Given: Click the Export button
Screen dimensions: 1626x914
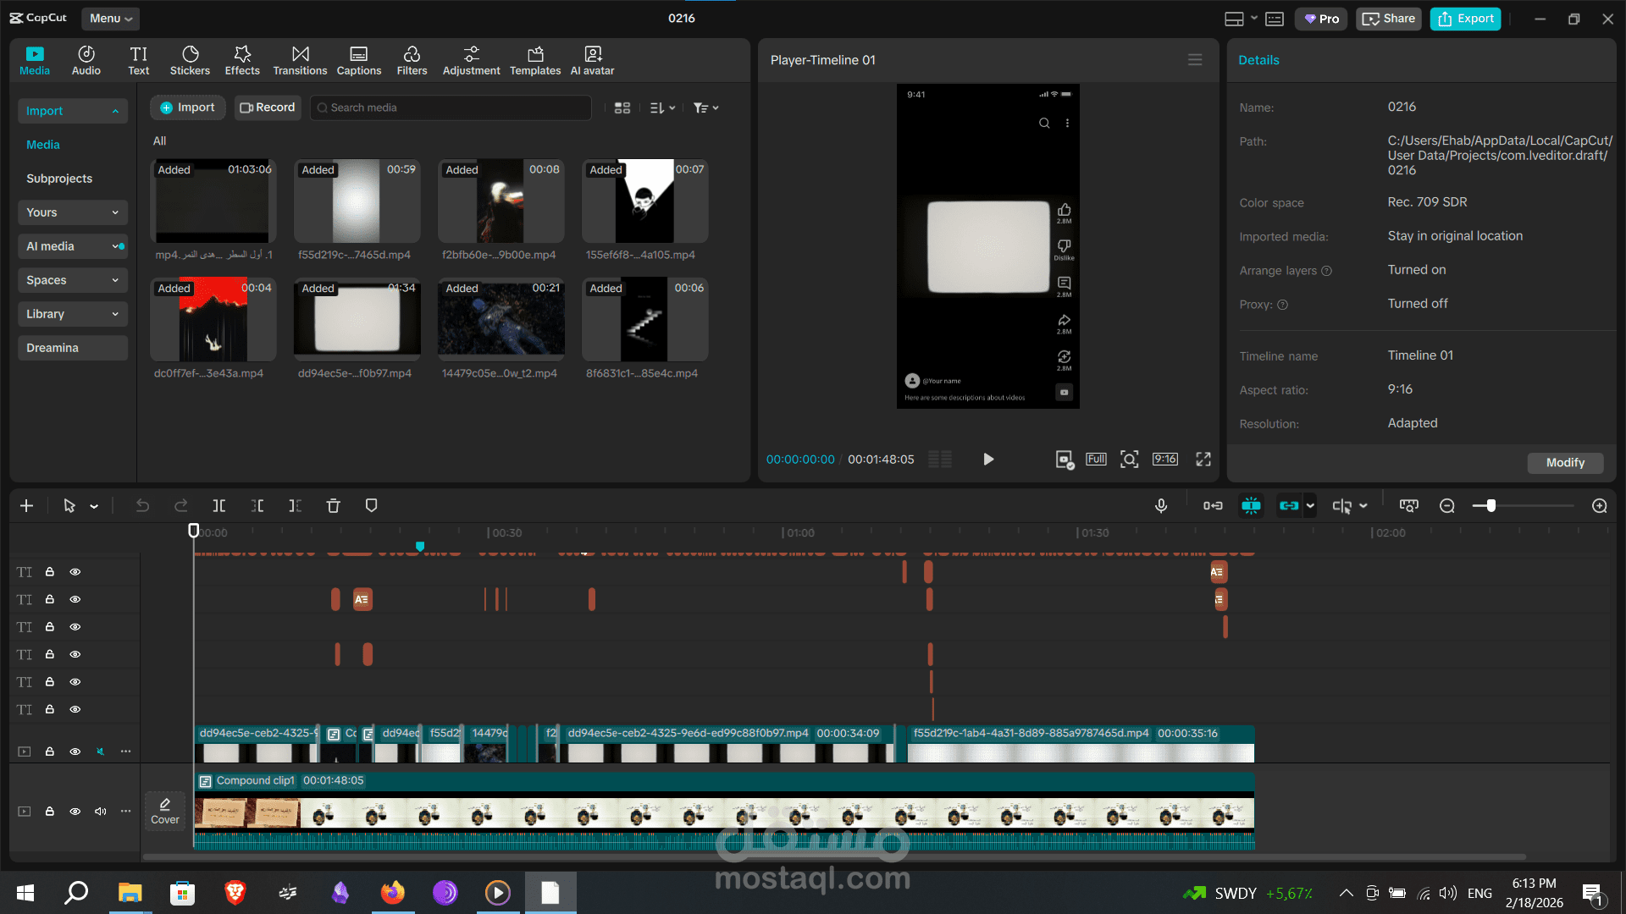Looking at the screenshot, I should coord(1465,18).
